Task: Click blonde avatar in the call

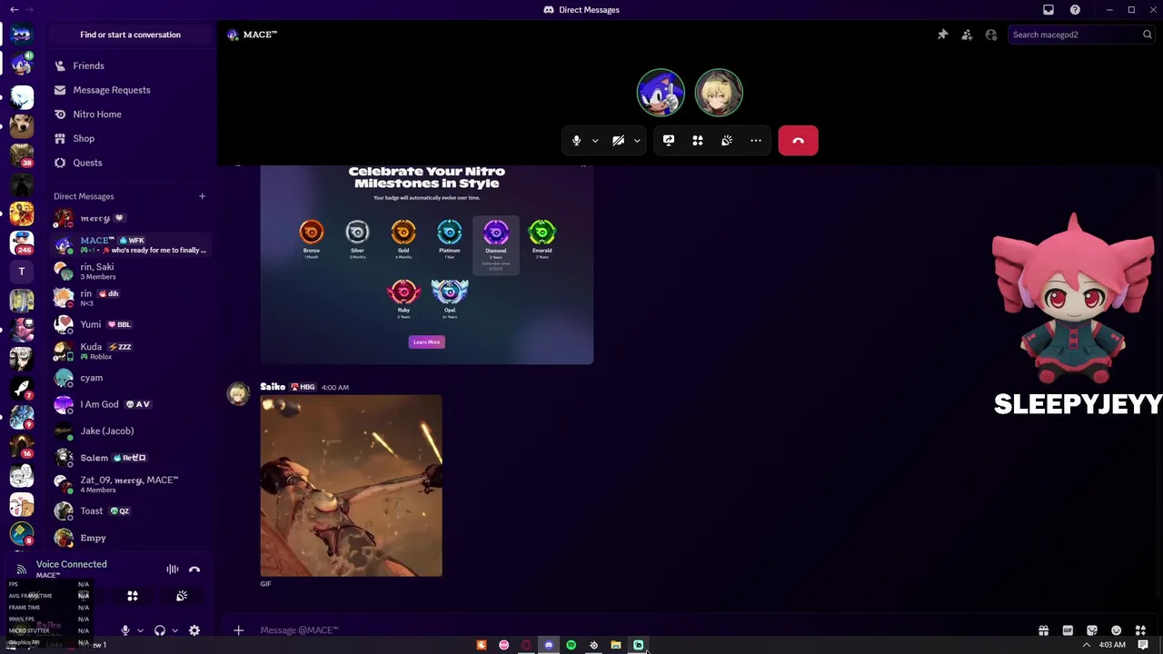Action: pyautogui.click(x=719, y=93)
